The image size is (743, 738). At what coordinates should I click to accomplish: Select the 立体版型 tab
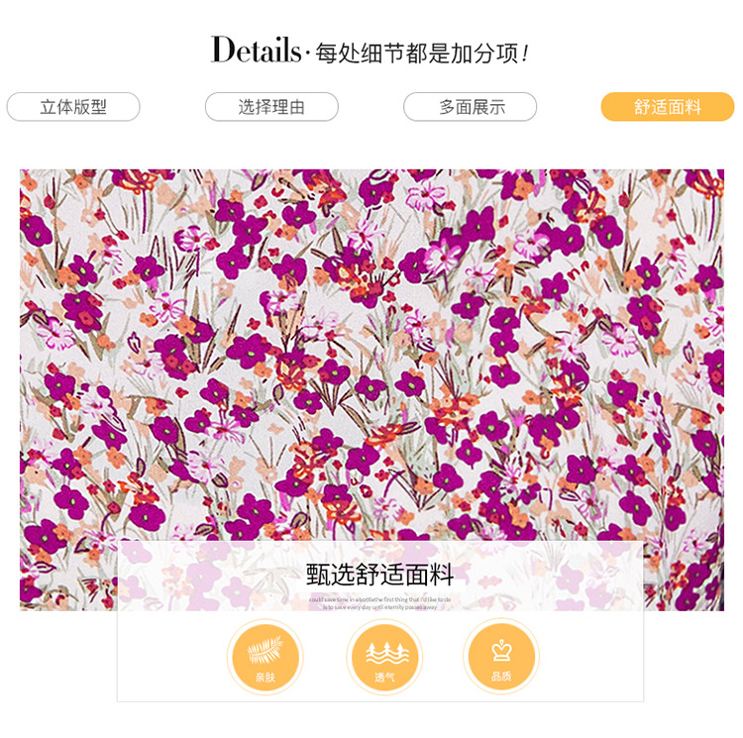pyautogui.click(x=73, y=107)
